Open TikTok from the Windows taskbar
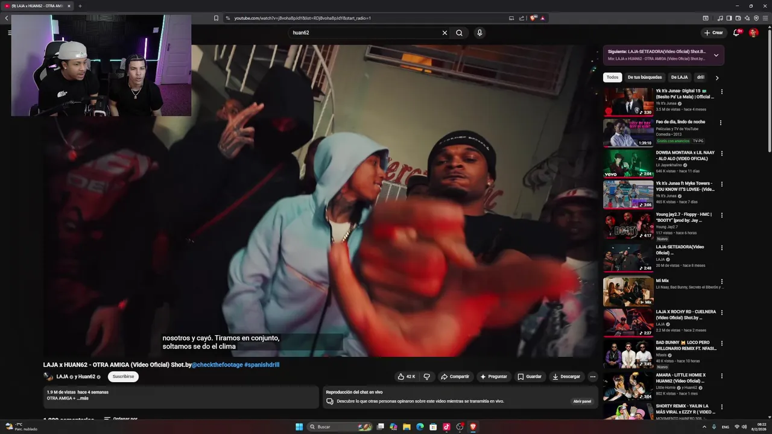 click(446, 427)
